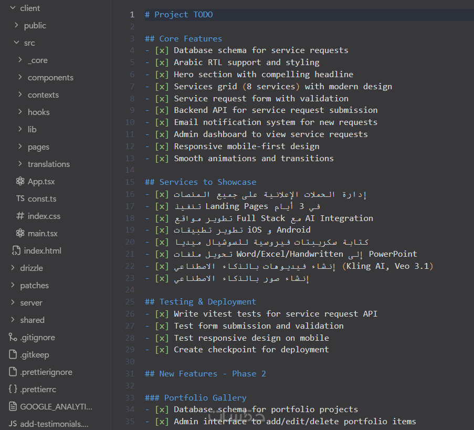
Task: Click the TS icon beside const.ts
Action: pos(20,199)
